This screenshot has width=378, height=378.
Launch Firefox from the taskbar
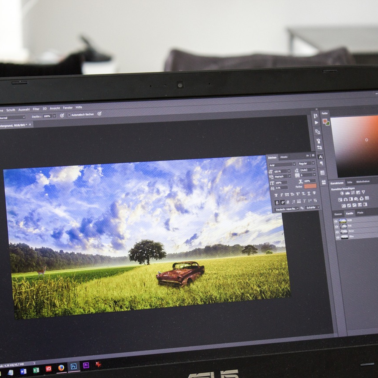[61, 367]
